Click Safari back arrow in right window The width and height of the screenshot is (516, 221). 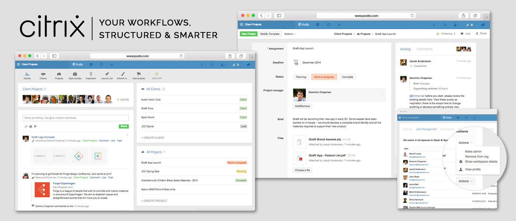coord(261,15)
